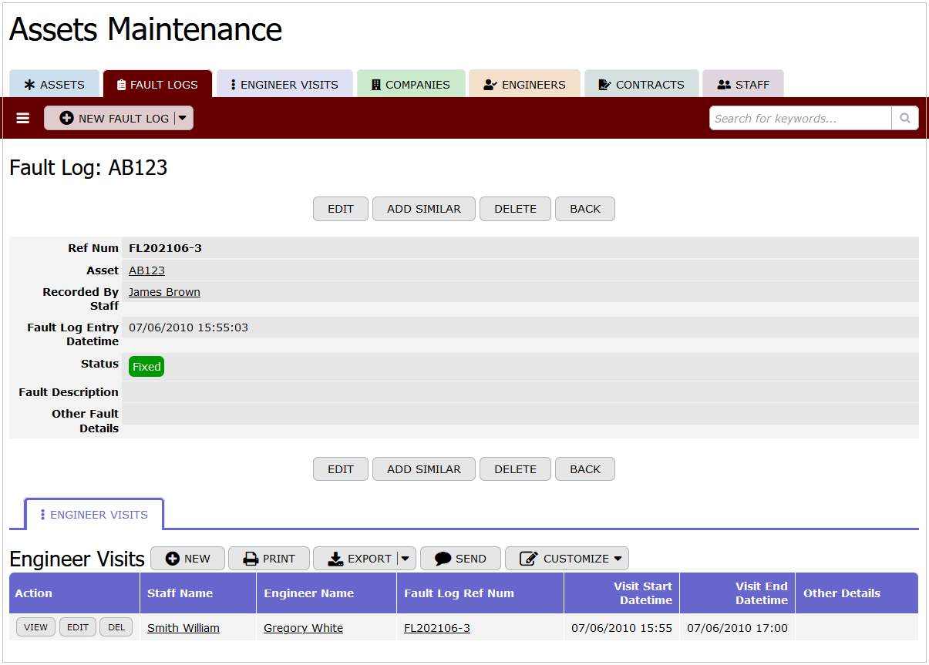Click the bottom Delete button
Viewport: 929px width, 665px height.
(x=515, y=469)
